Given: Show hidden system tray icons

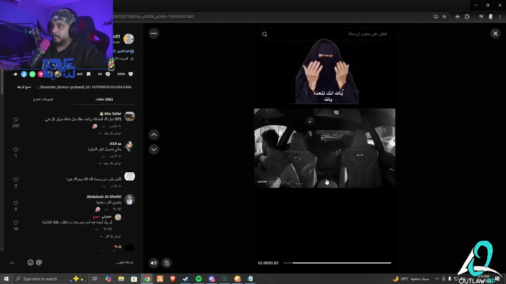Looking at the screenshot, I should [437, 279].
